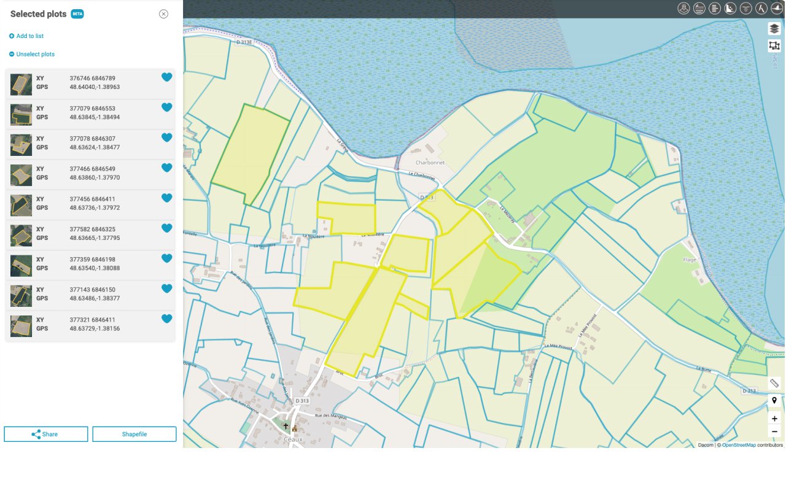This screenshot has height=491, width=786.
Task: Select GPS coordinates 48.64040,-1.38963
Action: [x=95, y=87]
